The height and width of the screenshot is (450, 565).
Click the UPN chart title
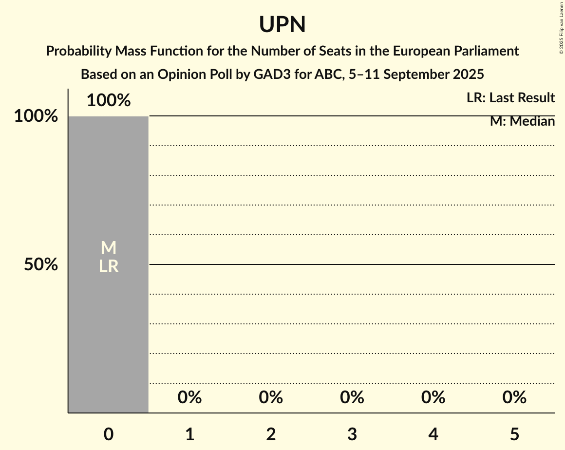pyautogui.click(x=282, y=24)
